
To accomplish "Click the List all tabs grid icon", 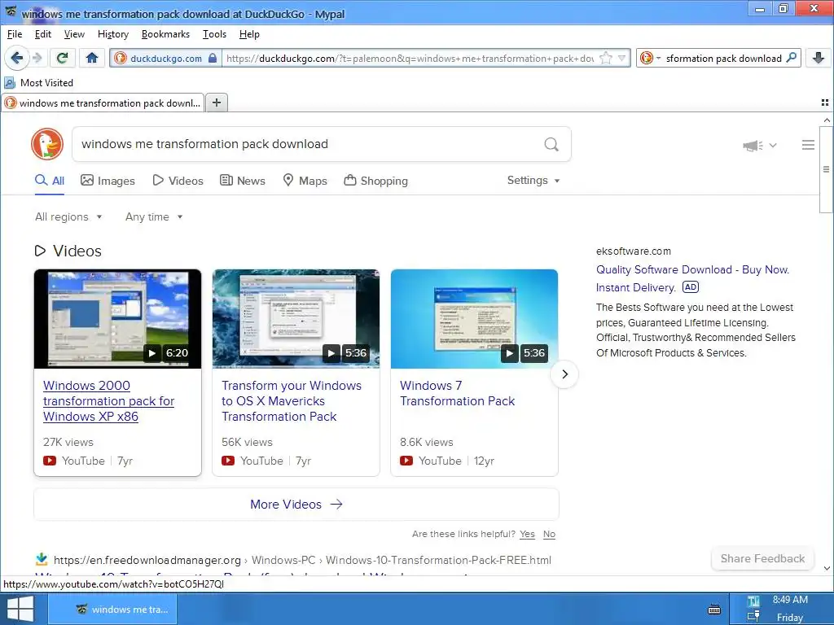I will point(825,103).
